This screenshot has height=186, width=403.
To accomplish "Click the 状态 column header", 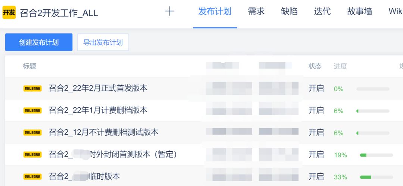I will point(315,66).
